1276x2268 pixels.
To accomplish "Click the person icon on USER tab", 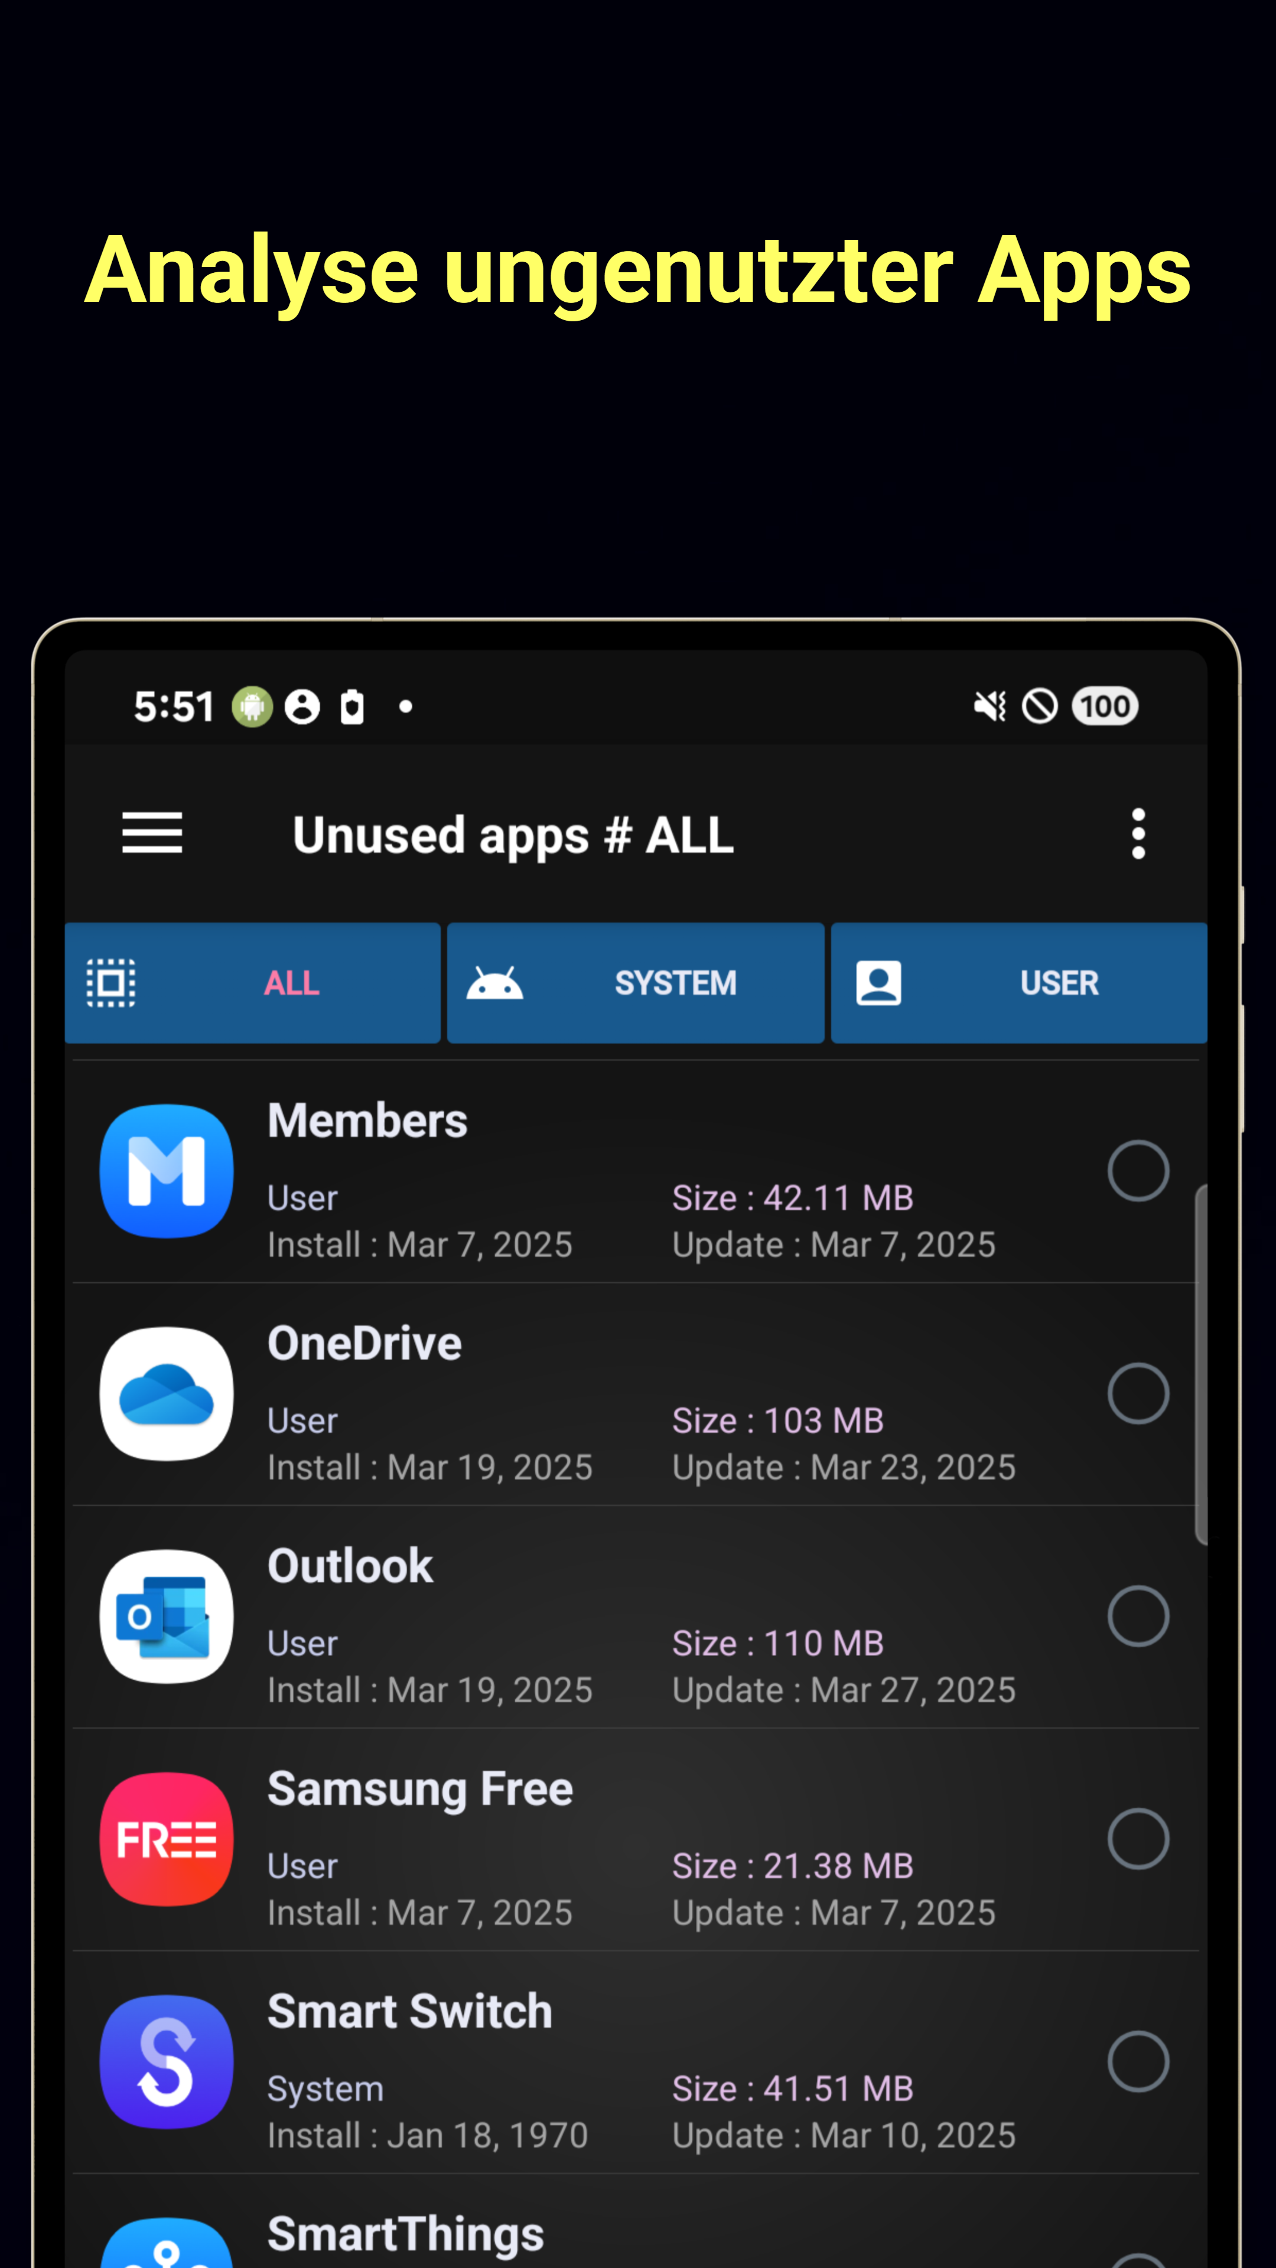I will click(878, 983).
